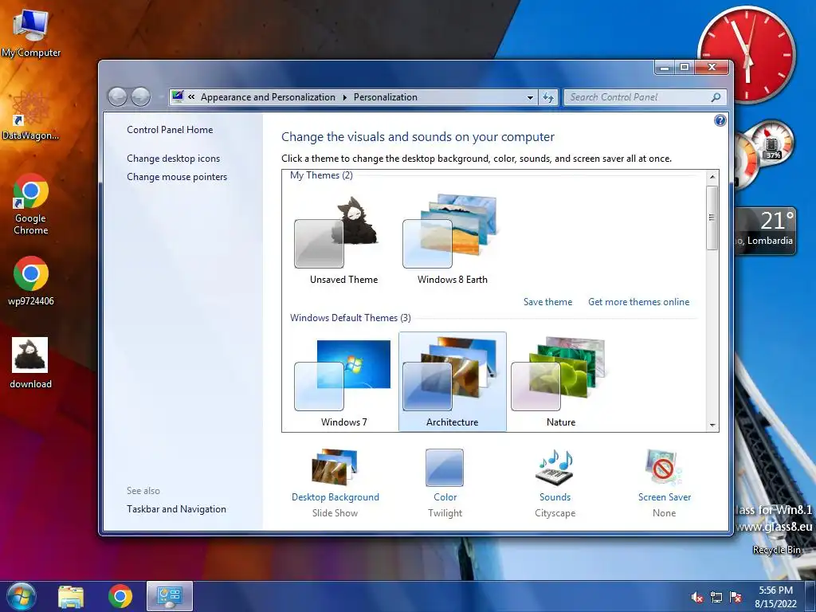Click the theme list scroll down arrow
The image size is (816, 612).
(712, 426)
